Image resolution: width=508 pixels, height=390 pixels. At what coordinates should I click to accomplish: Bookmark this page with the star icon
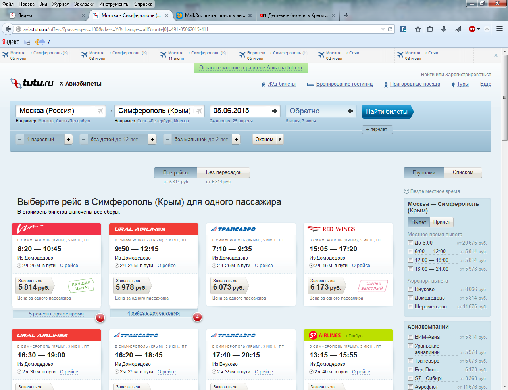(x=418, y=29)
